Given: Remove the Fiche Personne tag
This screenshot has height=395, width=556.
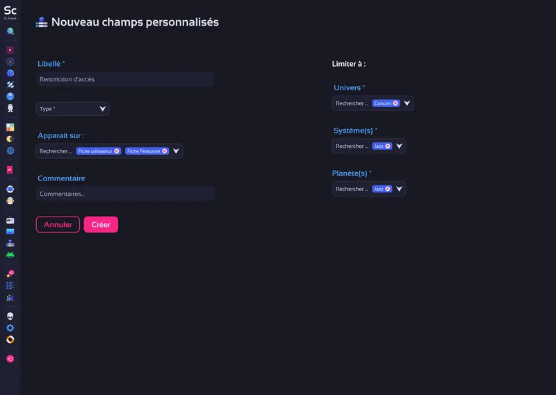Looking at the screenshot, I should [165, 151].
